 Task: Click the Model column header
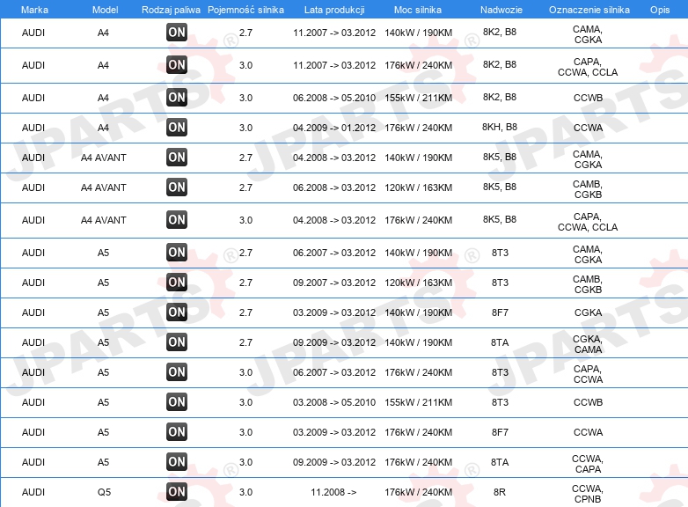click(105, 10)
